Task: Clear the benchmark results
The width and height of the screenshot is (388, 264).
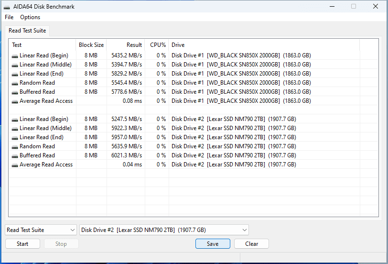Action: [x=251, y=244]
